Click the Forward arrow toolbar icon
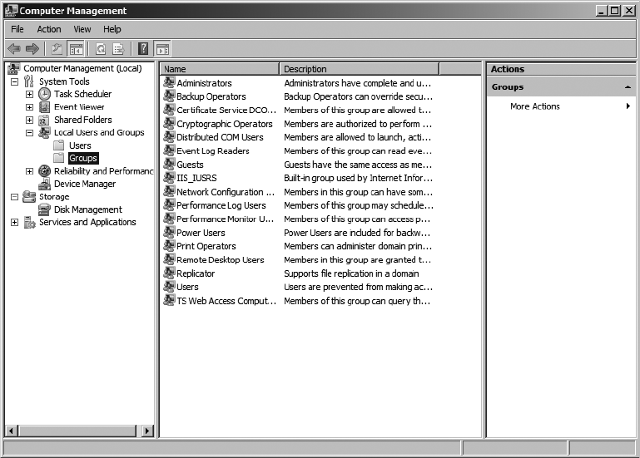Image resolution: width=640 pixels, height=458 pixels. click(32, 49)
